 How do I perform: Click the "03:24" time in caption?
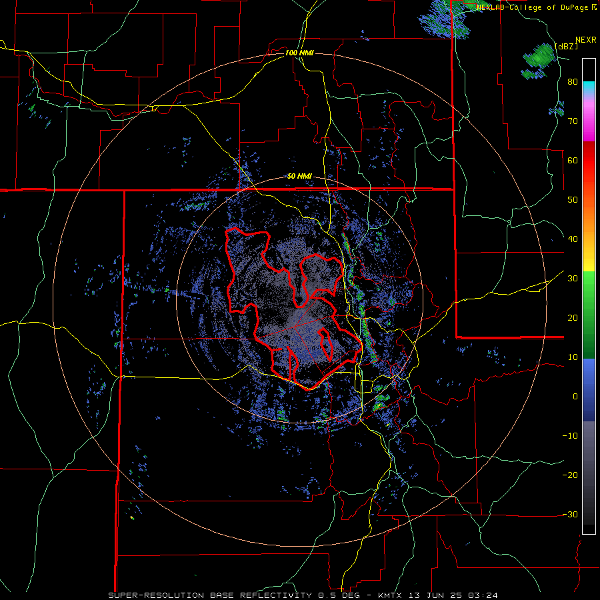483,595
